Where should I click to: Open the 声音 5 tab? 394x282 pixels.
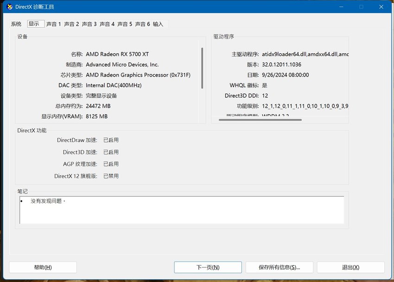click(125, 24)
